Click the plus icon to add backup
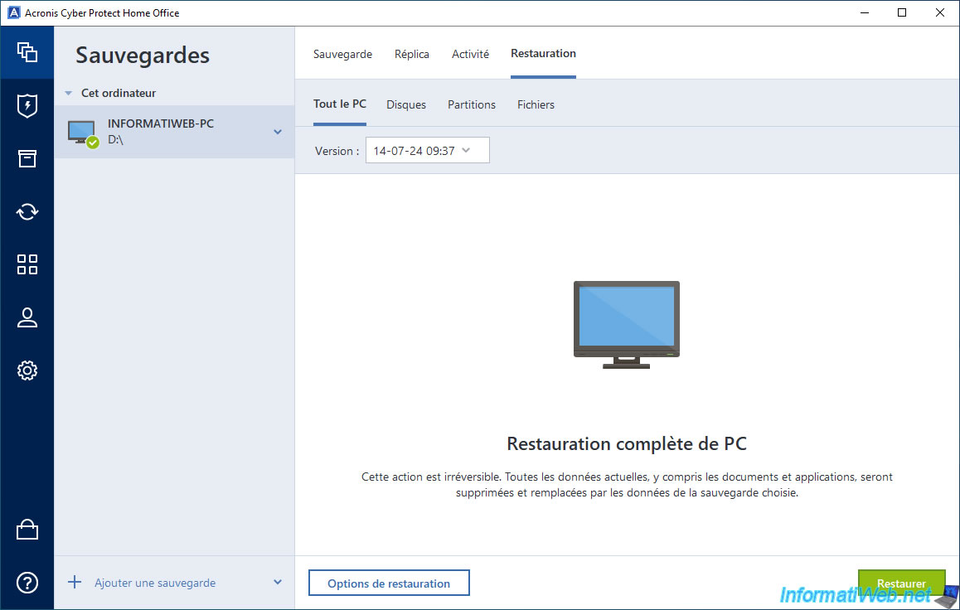The image size is (960, 610). tap(75, 582)
